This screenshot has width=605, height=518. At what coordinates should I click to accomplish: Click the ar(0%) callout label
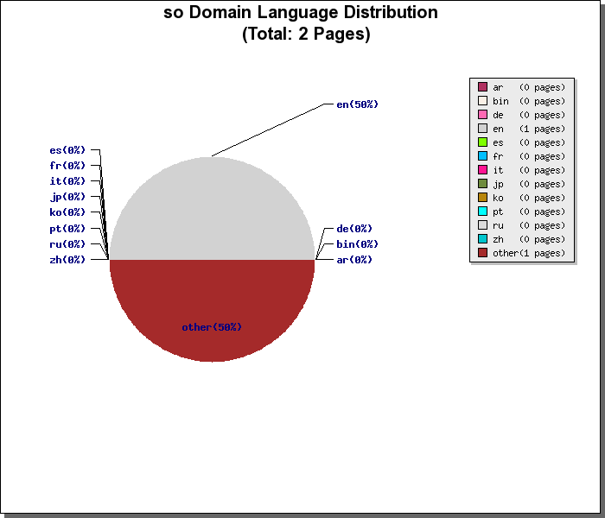pos(354,260)
